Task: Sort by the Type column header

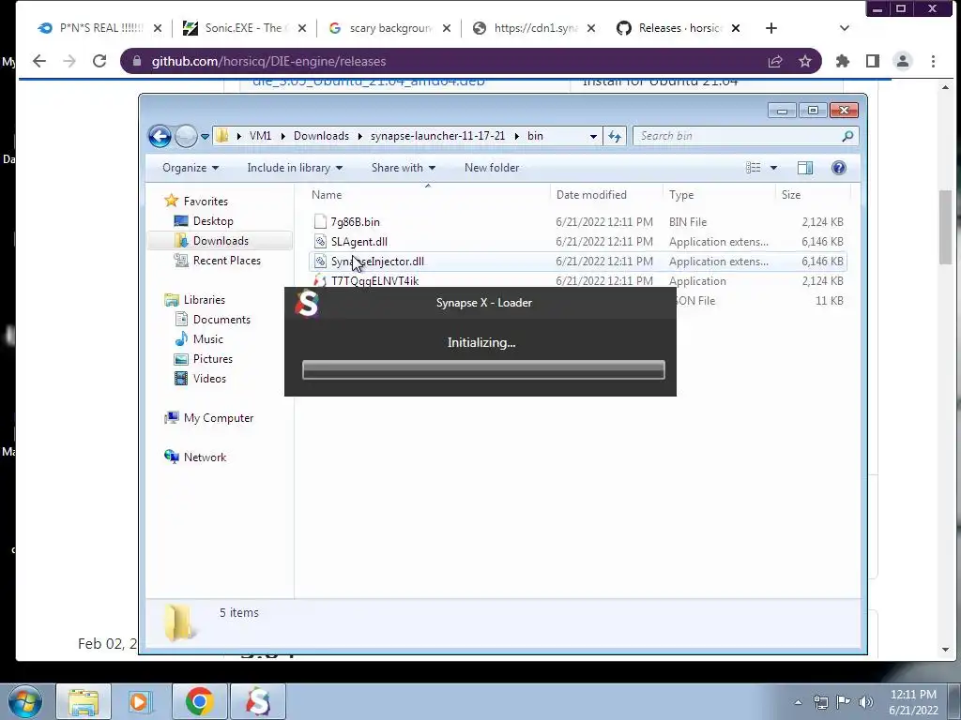Action: [681, 195]
